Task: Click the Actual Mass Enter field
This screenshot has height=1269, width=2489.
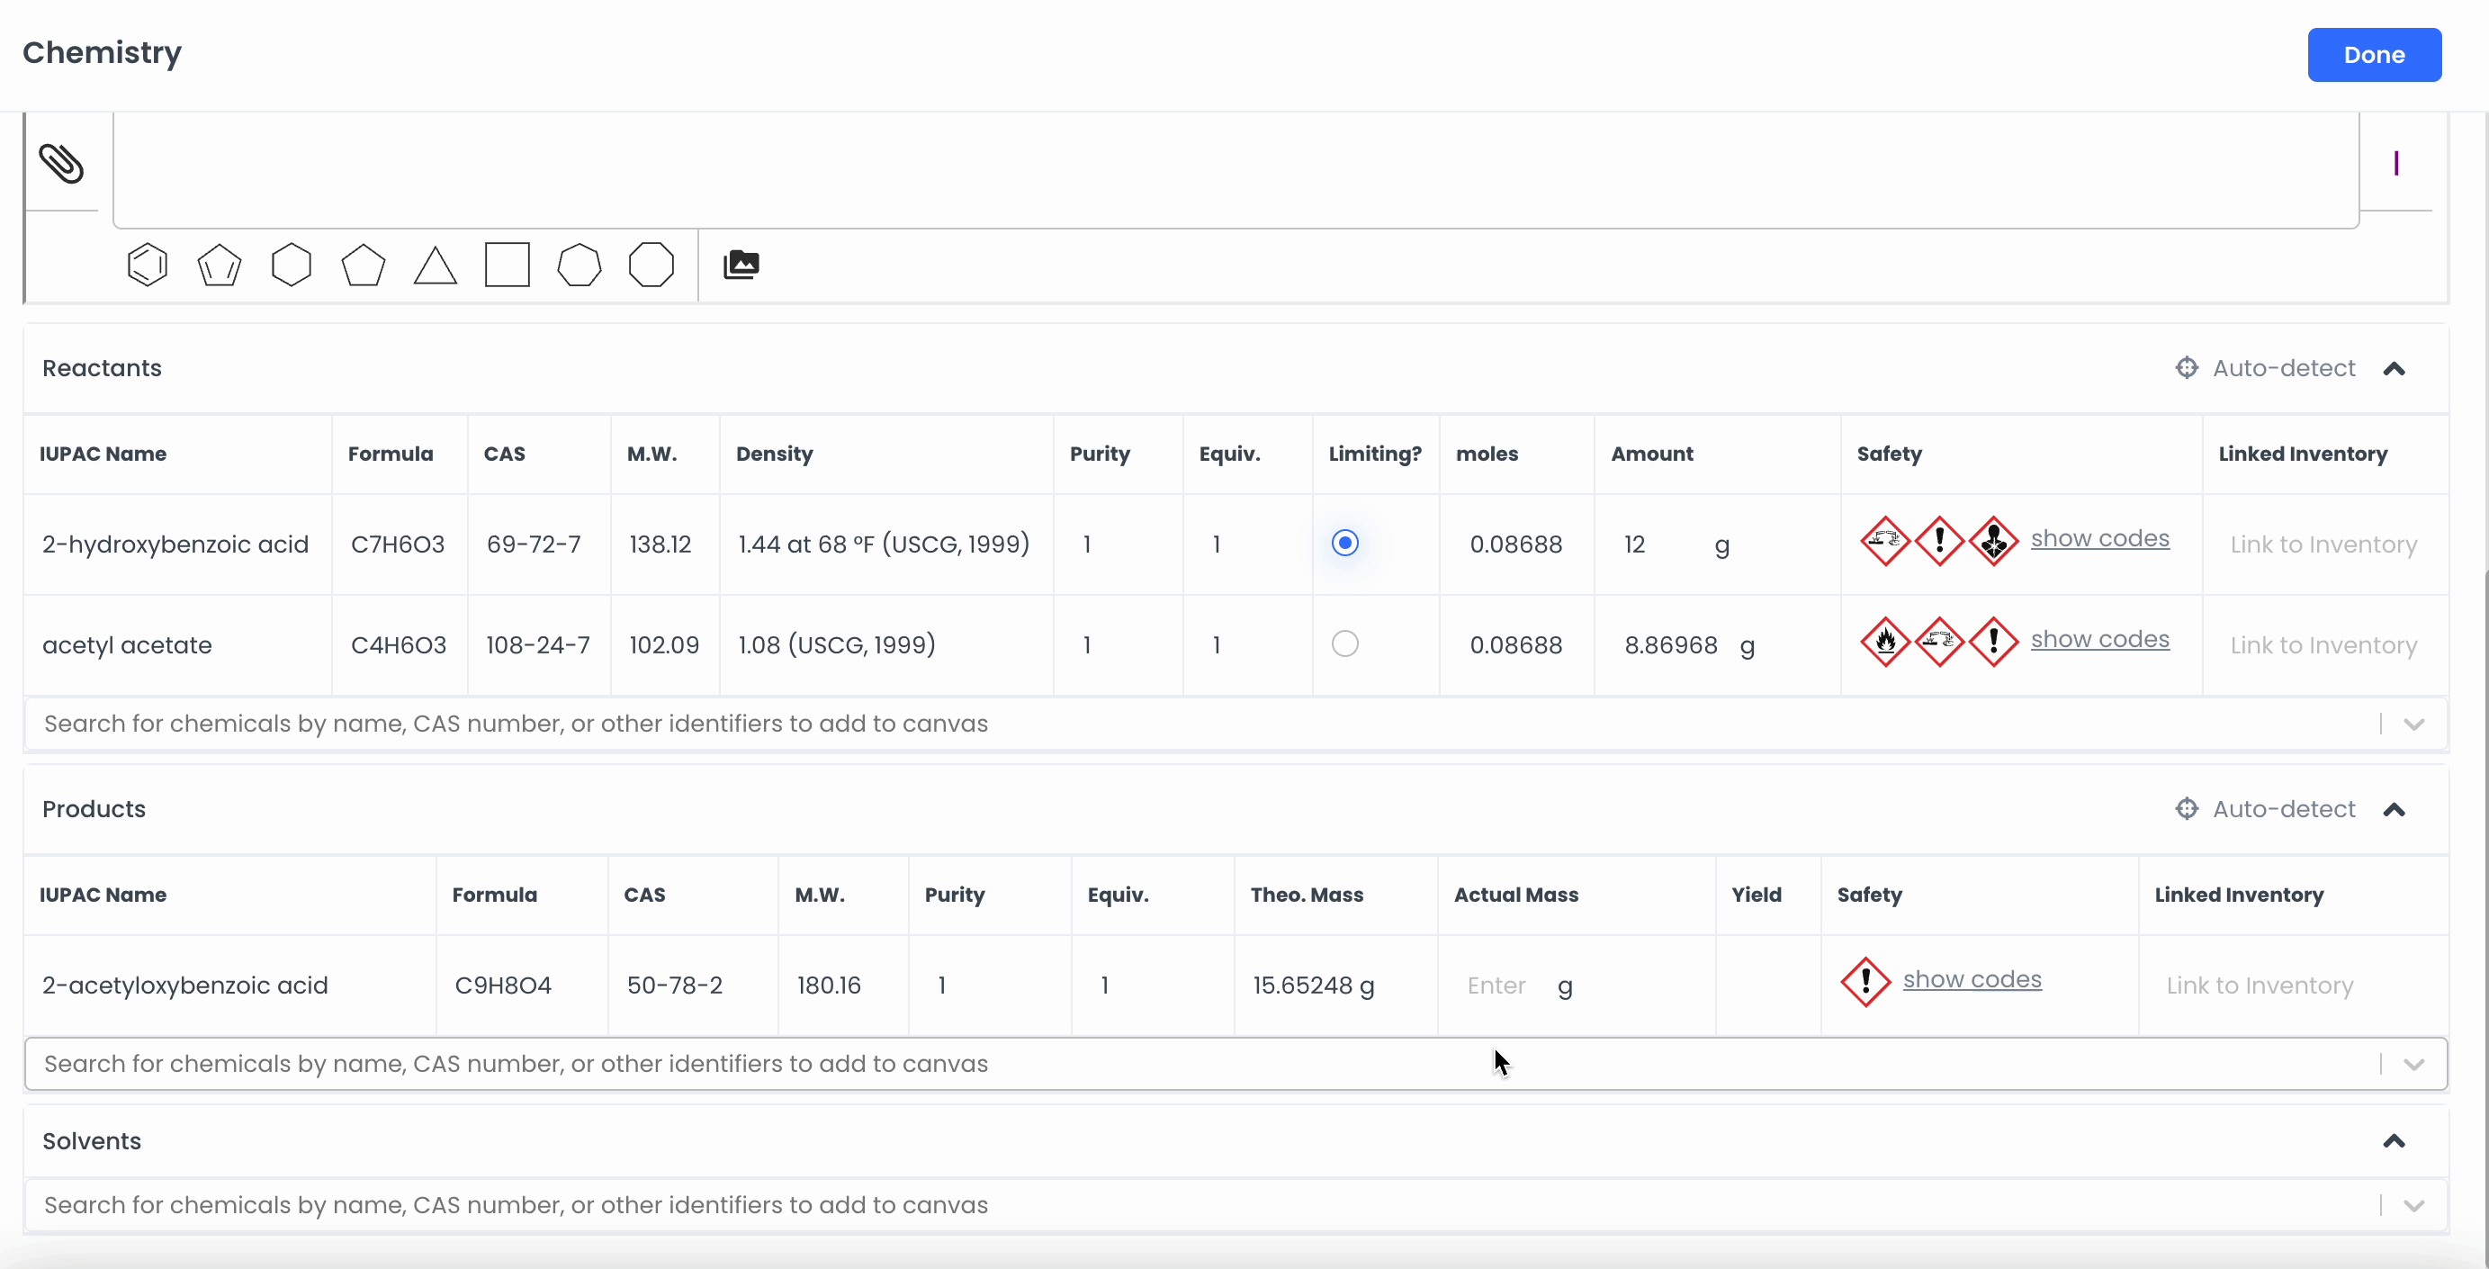Action: (1496, 985)
